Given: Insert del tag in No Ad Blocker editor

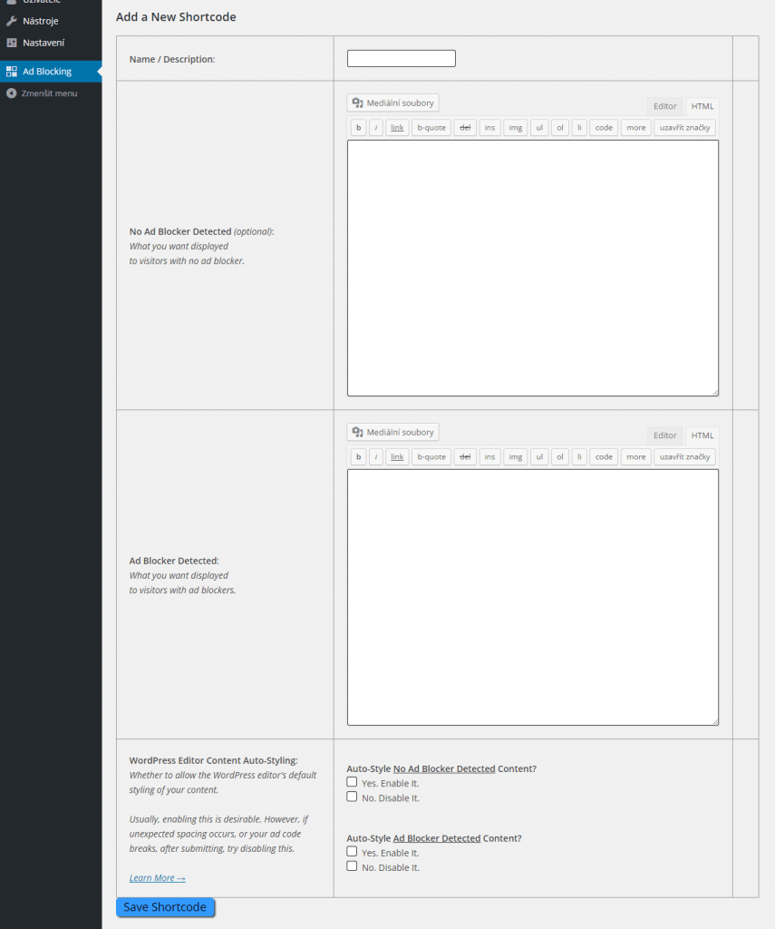Looking at the screenshot, I should point(465,127).
